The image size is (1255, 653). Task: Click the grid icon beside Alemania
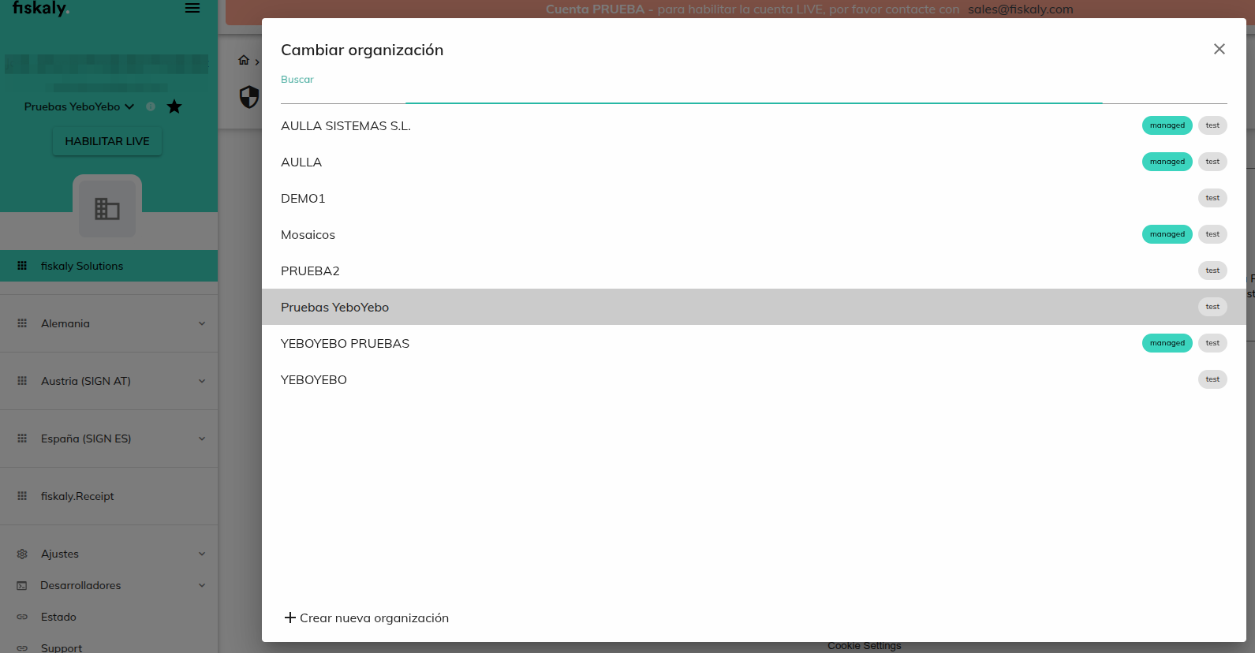pyautogui.click(x=22, y=323)
